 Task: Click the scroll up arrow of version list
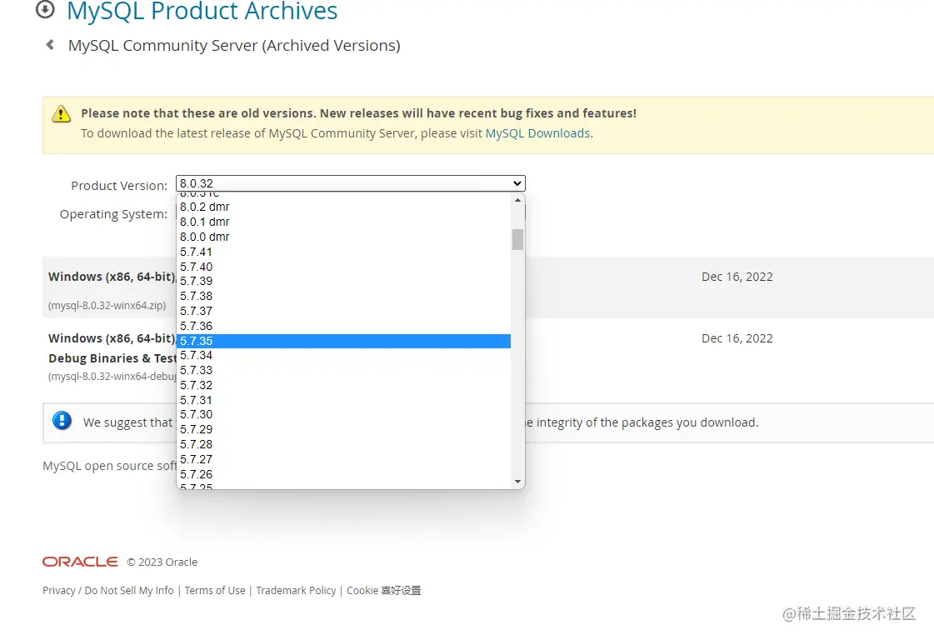coord(517,200)
